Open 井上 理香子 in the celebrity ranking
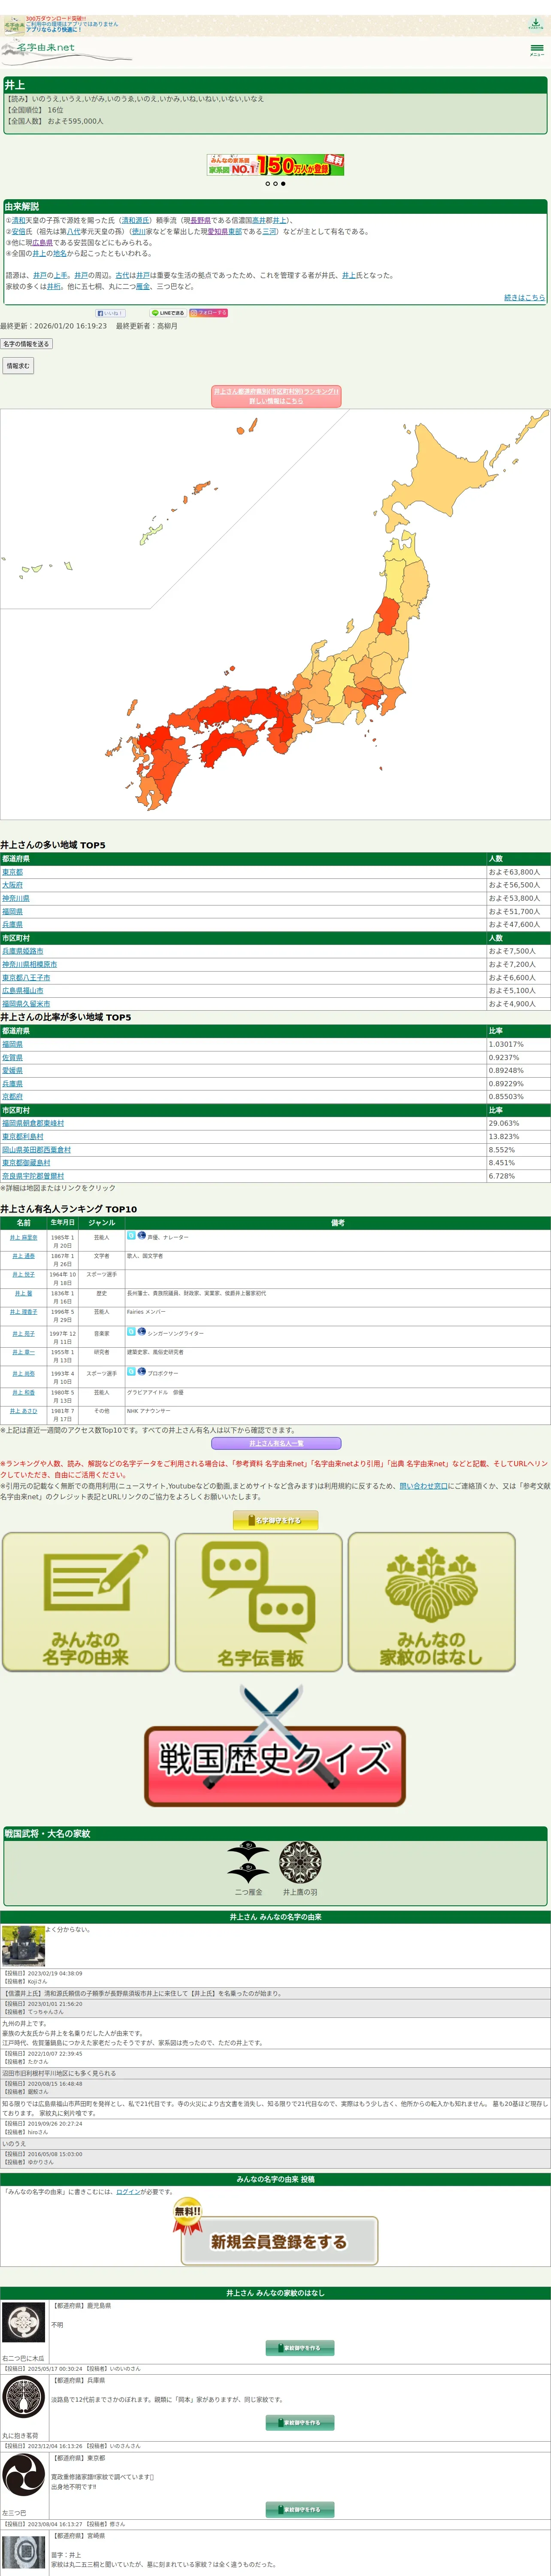The image size is (551, 2576). point(23,1312)
